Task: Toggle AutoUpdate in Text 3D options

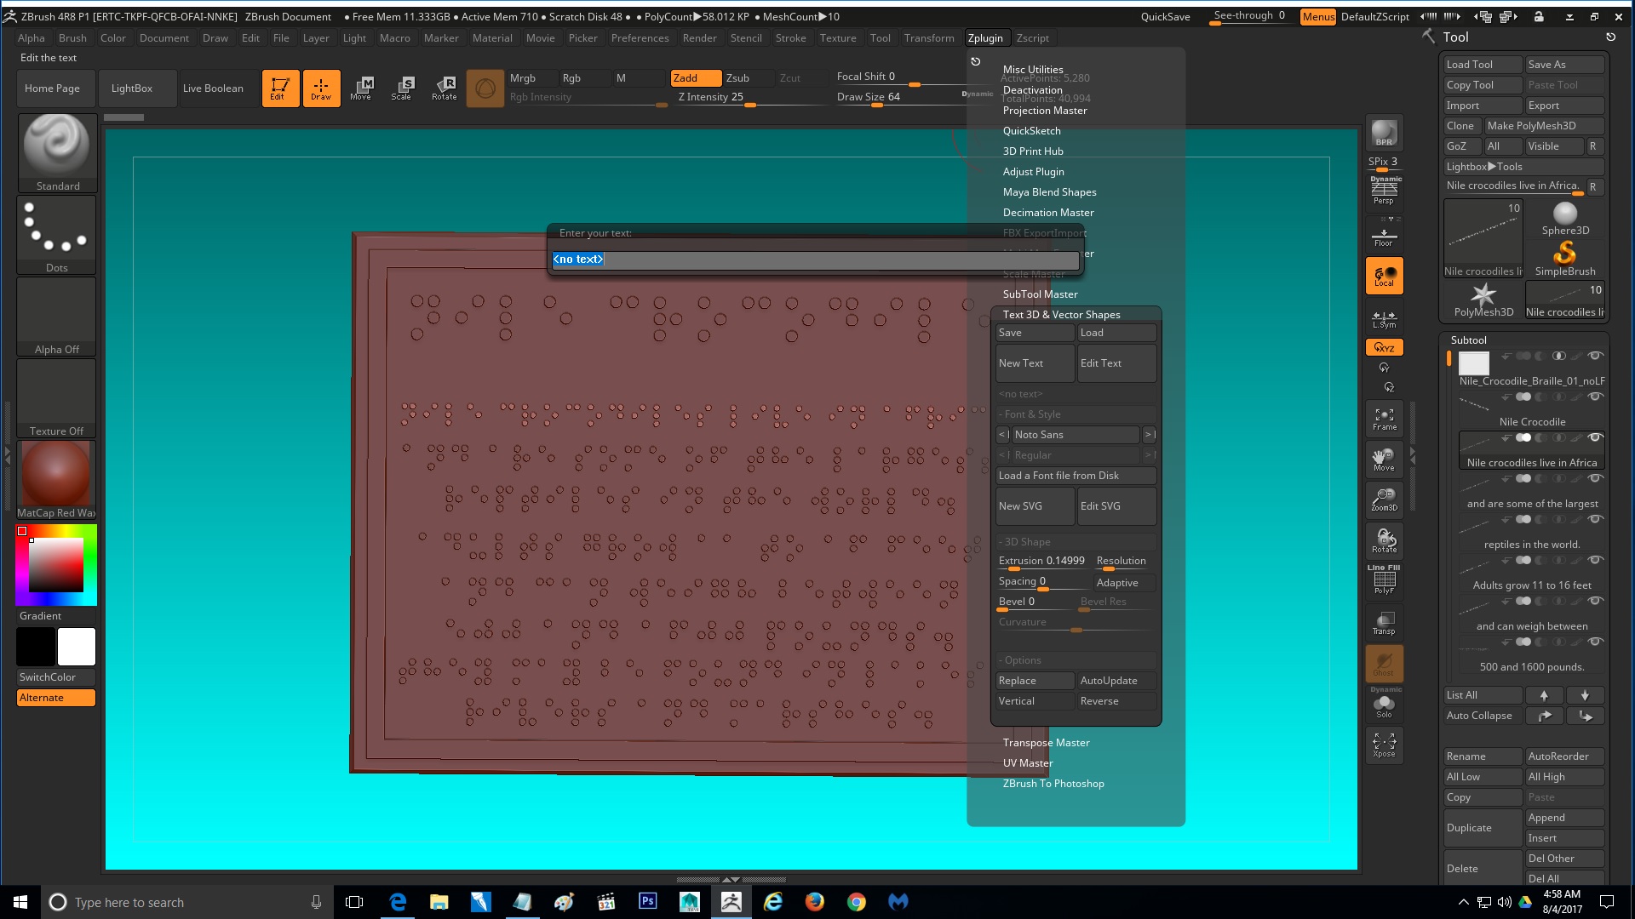Action: (x=1116, y=681)
